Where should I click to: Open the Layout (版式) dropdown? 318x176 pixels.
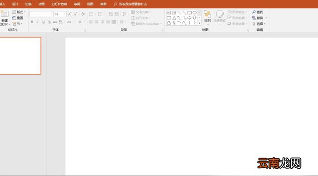(19, 12)
